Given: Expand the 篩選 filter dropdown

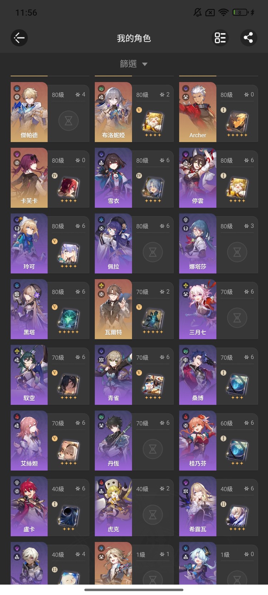Looking at the screenshot, I should pos(134,64).
